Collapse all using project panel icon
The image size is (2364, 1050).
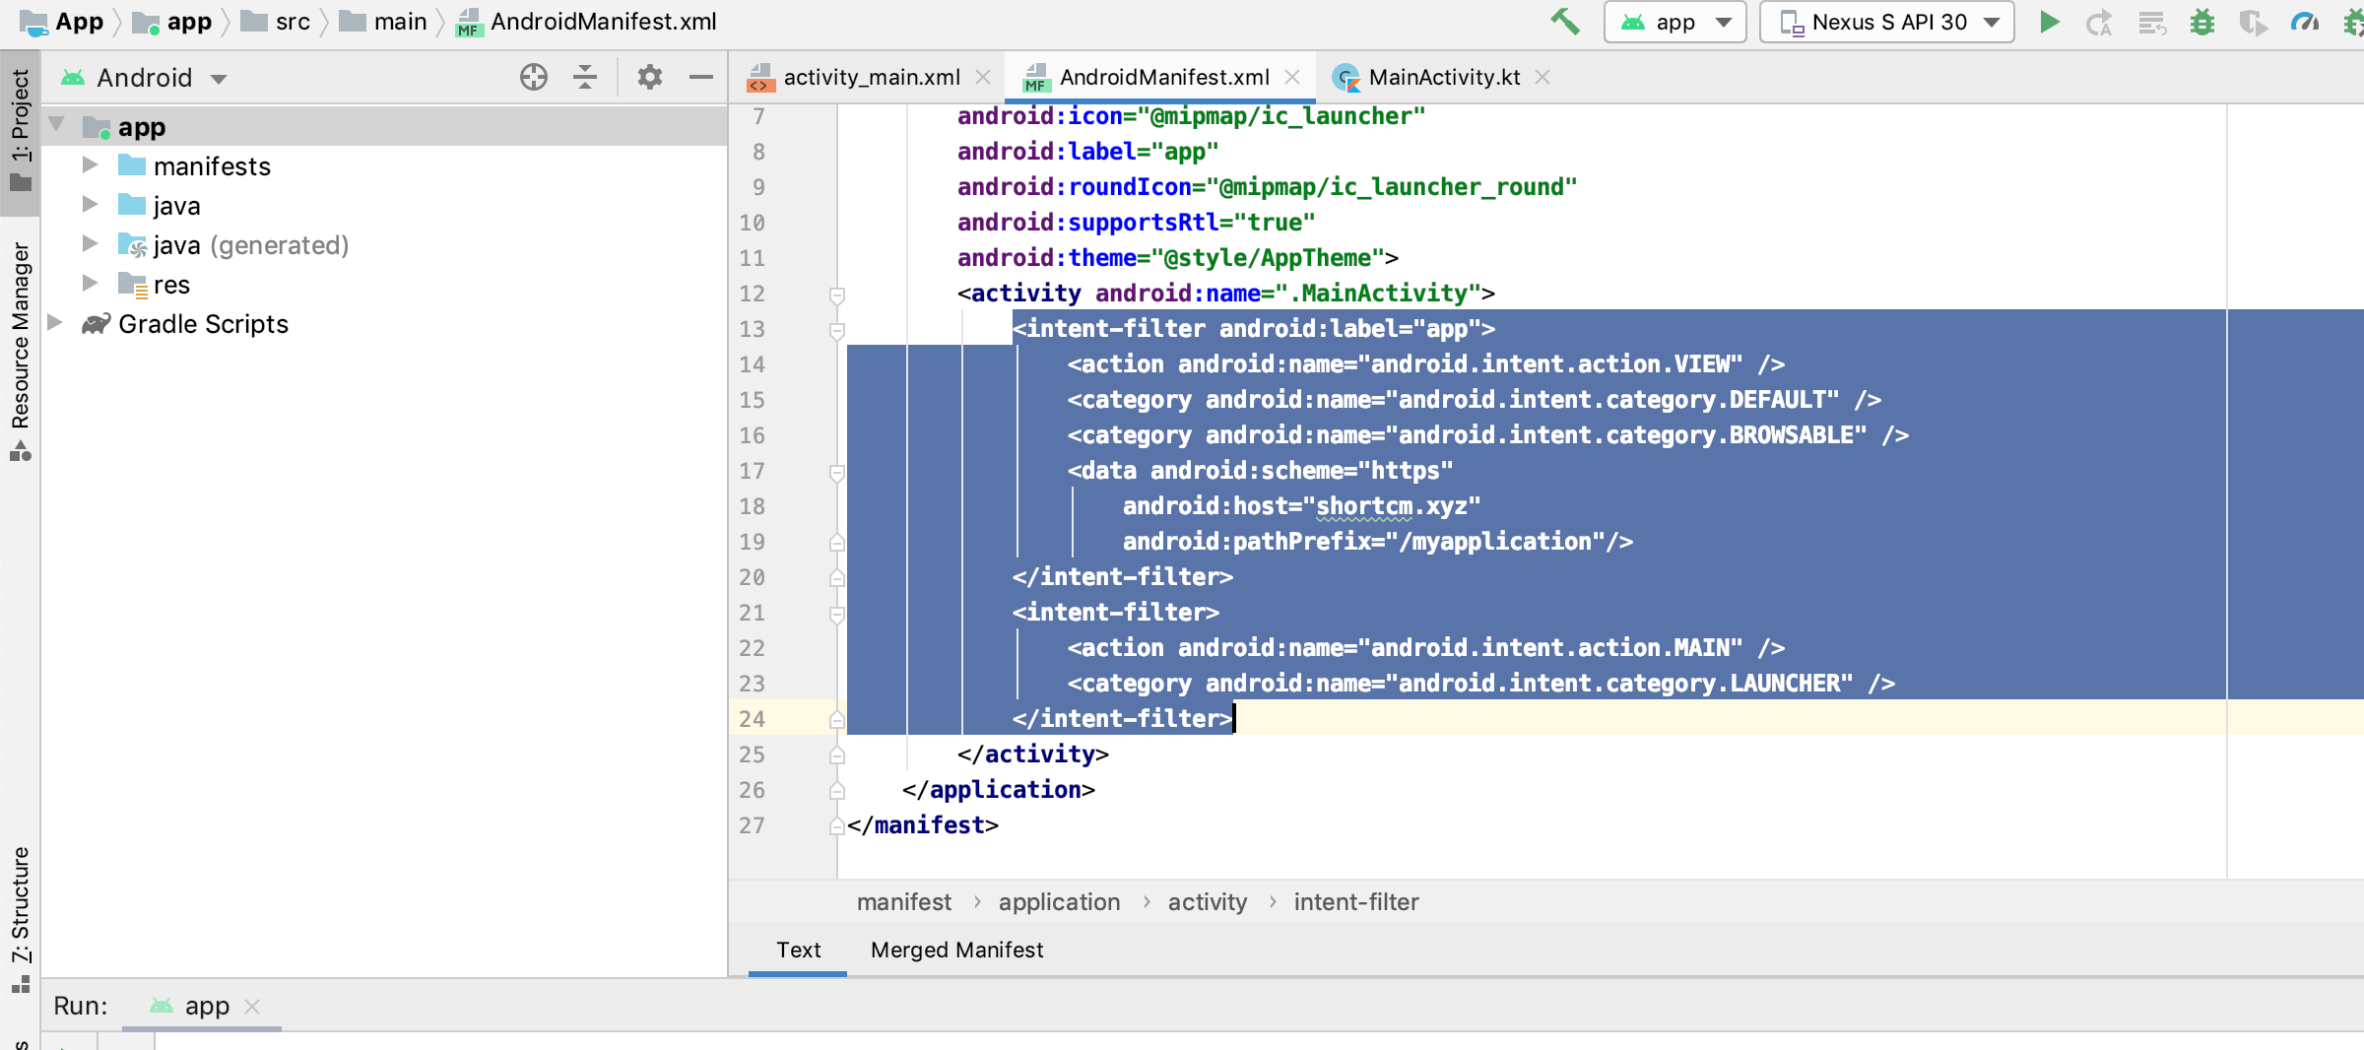tap(585, 77)
